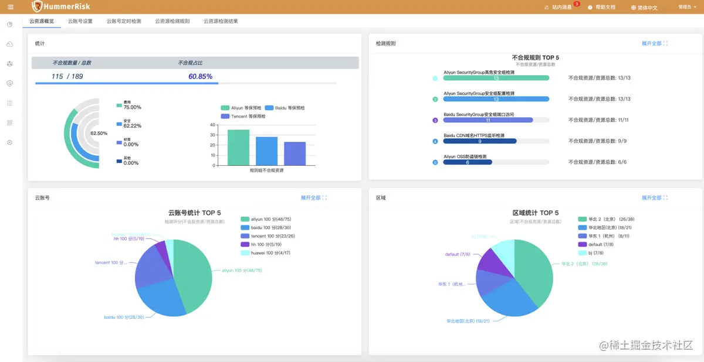Click the 费用 75.00% gauge legend
704x362 pixels.
click(x=129, y=105)
